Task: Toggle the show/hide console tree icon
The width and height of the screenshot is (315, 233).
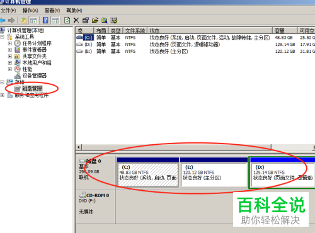Action: 33,20
